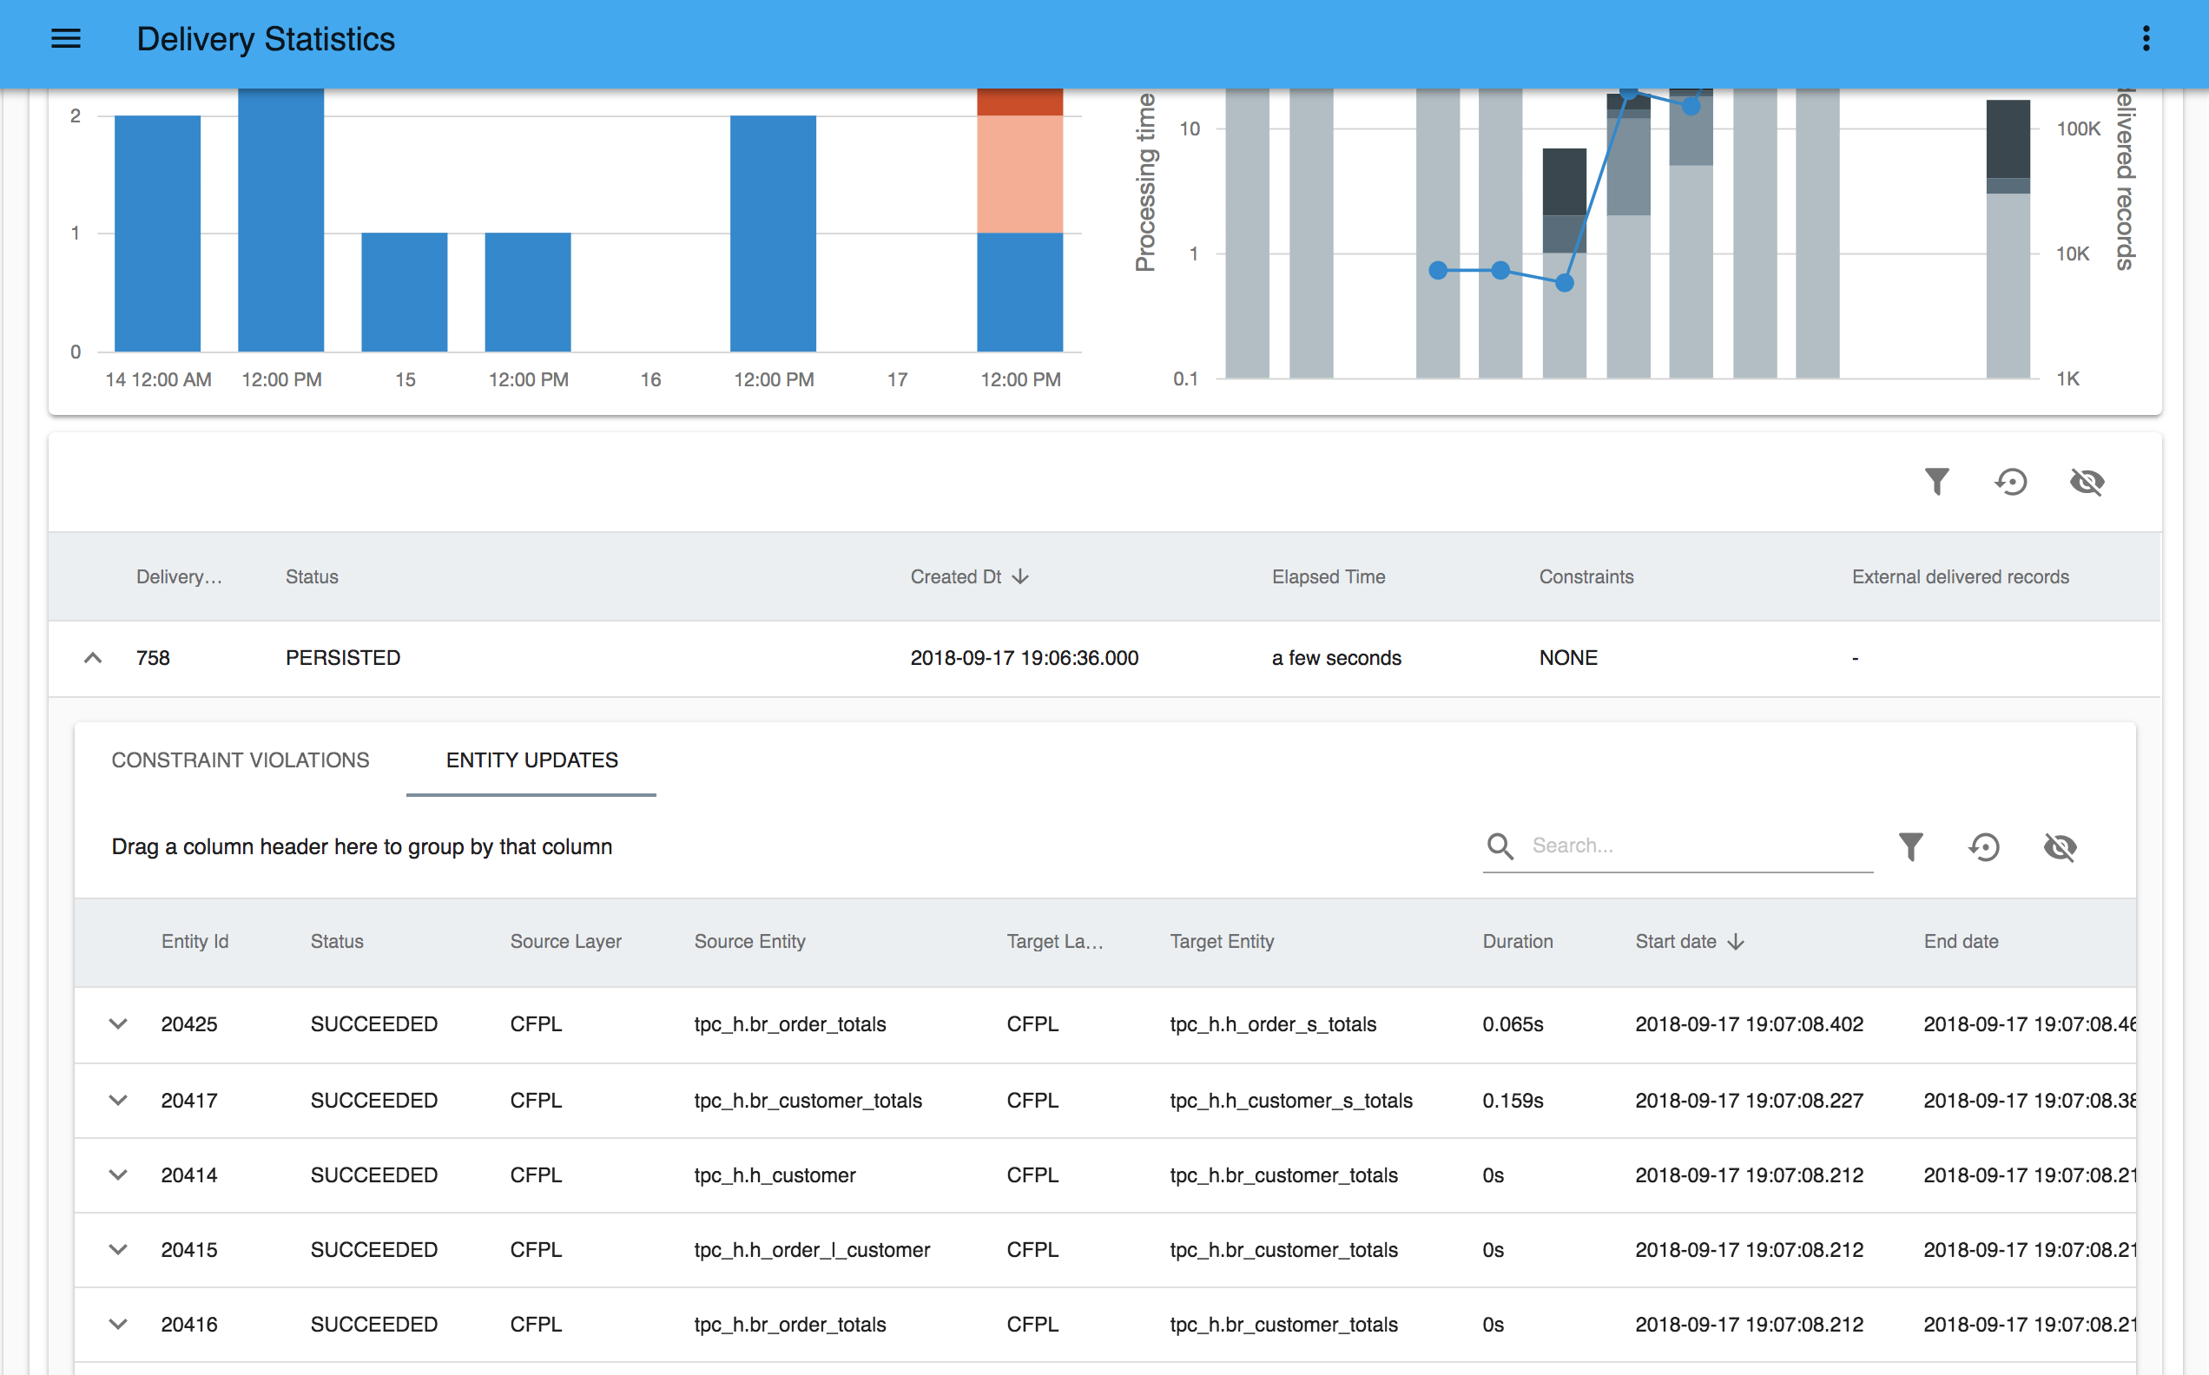This screenshot has width=2209, height=1375.
Task: Click start date 2018-09-17 19:07:08.227
Action: coord(1749,1101)
